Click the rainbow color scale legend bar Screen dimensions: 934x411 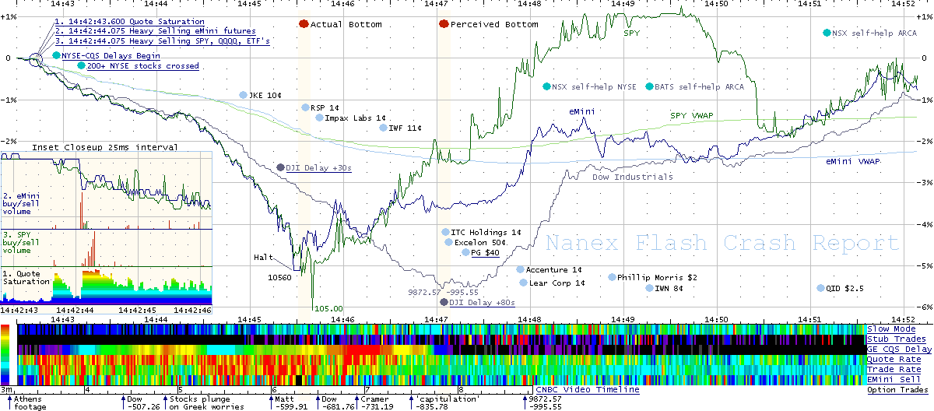[x=6, y=354]
